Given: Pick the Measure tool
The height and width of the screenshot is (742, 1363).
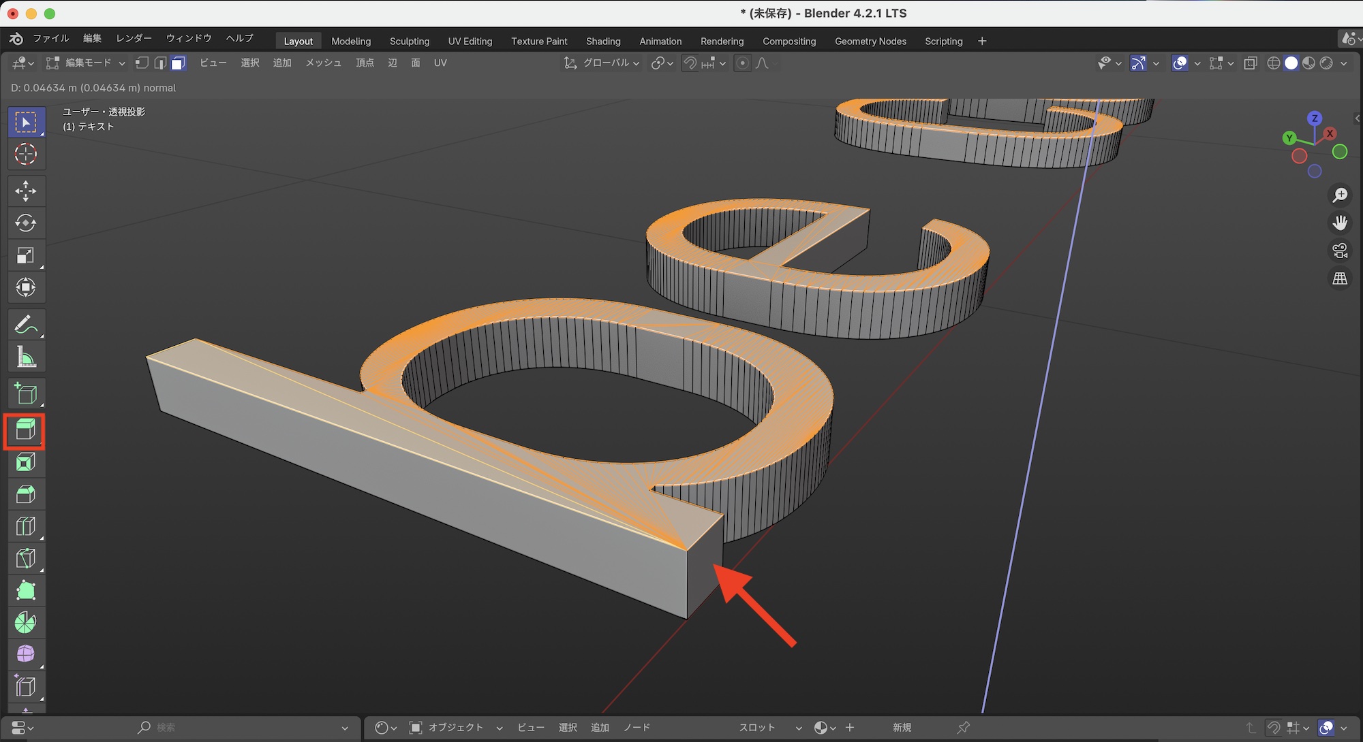Looking at the screenshot, I should pyautogui.click(x=25, y=357).
